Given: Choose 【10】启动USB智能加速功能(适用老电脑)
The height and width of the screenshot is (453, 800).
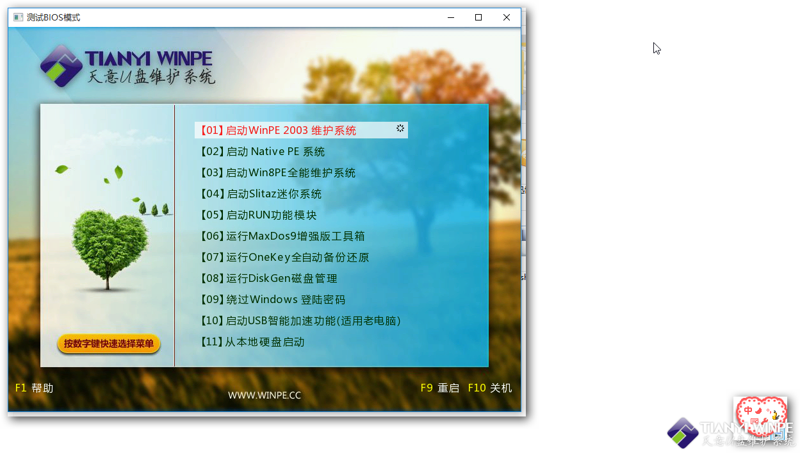Looking at the screenshot, I should pos(300,321).
